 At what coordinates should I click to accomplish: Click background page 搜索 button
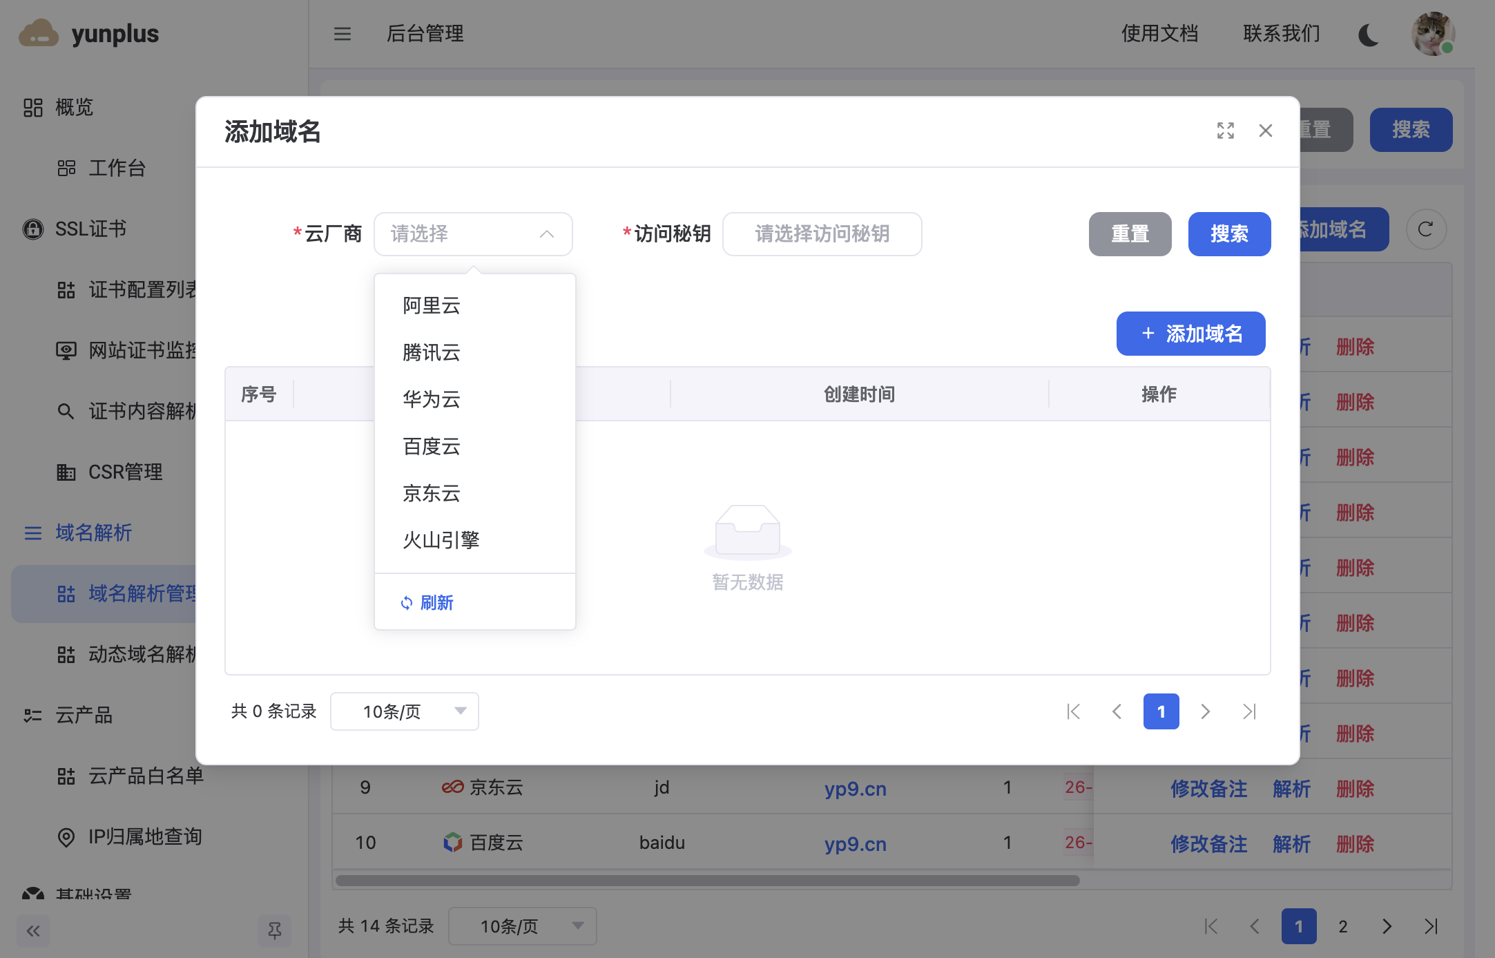[1411, 130]
